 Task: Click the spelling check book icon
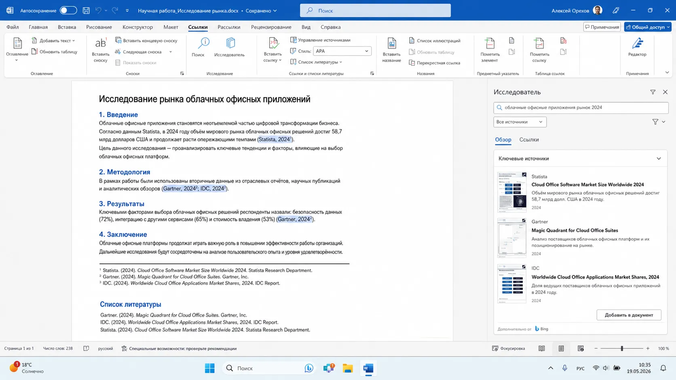(x=86, y=349)
